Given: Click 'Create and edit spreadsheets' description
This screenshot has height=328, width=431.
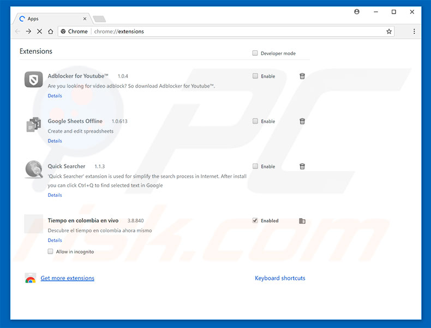Looking at the screenshot, I should tap(81, 131).
